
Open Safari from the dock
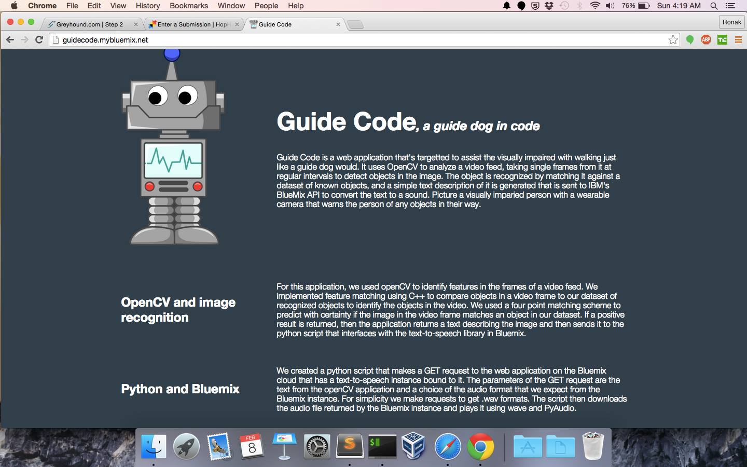click(x=447, y=446)
